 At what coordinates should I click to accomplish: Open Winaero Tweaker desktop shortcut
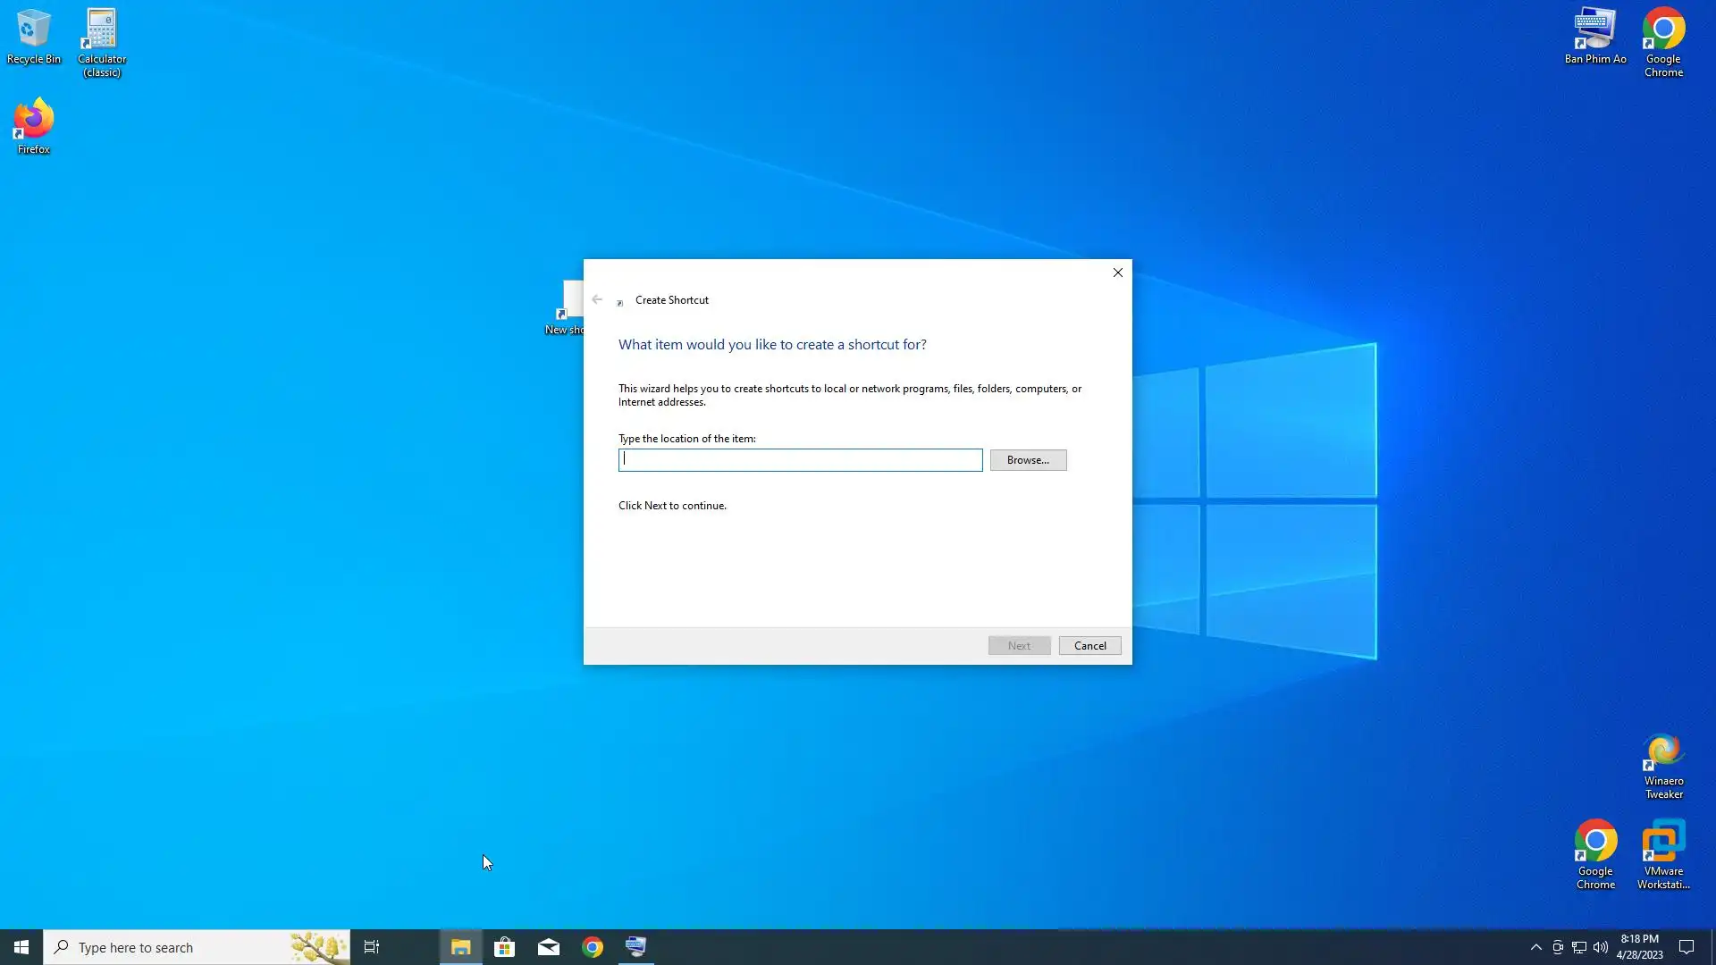1663,765
